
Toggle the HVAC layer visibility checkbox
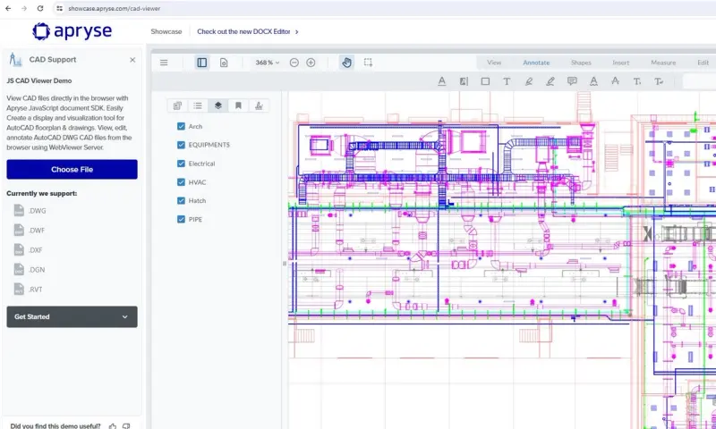click(x=182, y=182)
